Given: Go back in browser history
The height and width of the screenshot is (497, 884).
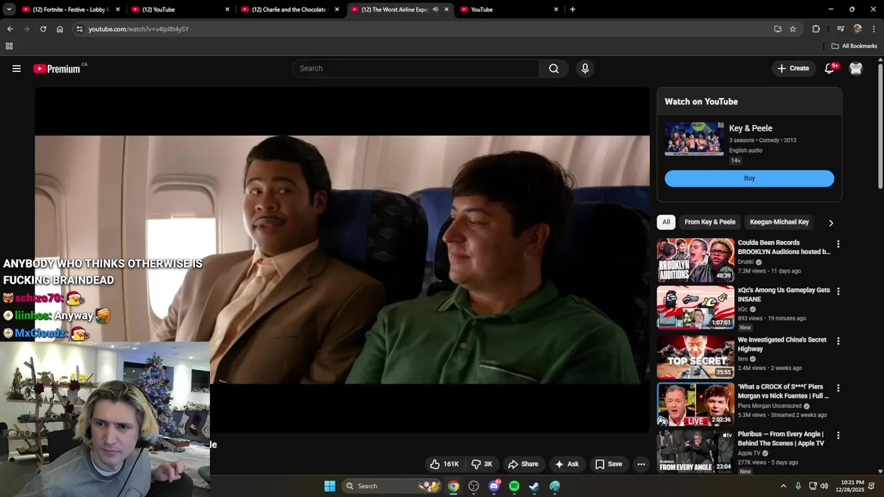Looking at the screenshot, I should [10, 29].
